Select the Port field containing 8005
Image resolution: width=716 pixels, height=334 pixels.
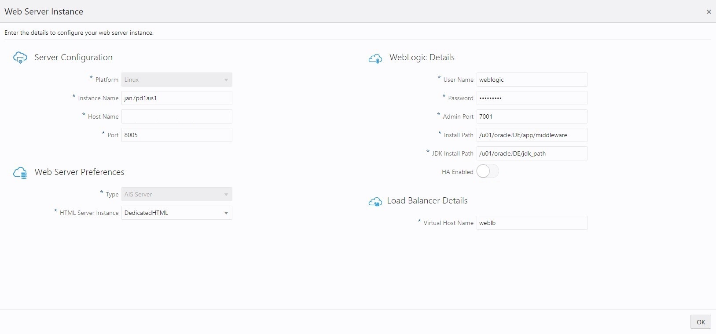[177, 135]
